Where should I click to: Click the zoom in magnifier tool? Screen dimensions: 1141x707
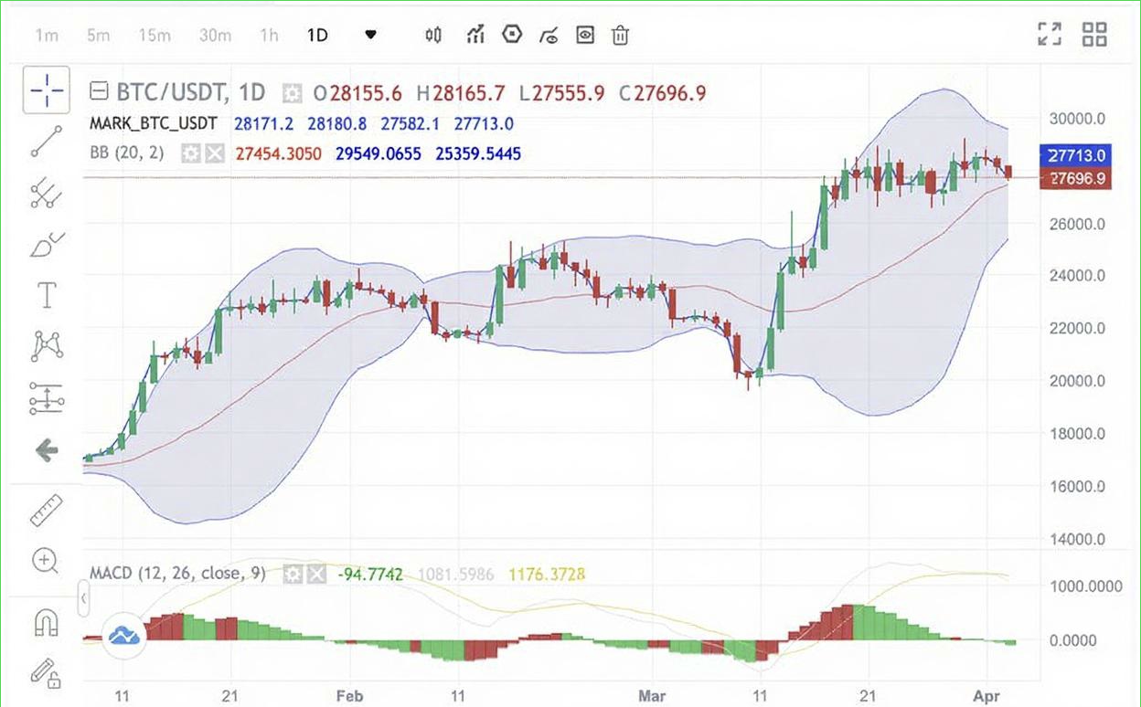coord(46,560)
